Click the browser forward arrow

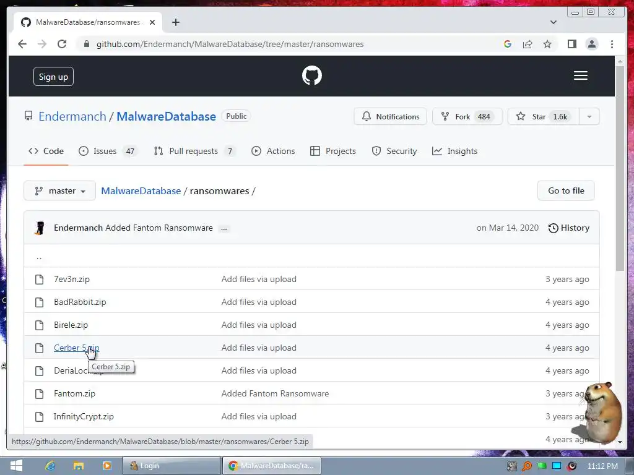tap(42, 44)
